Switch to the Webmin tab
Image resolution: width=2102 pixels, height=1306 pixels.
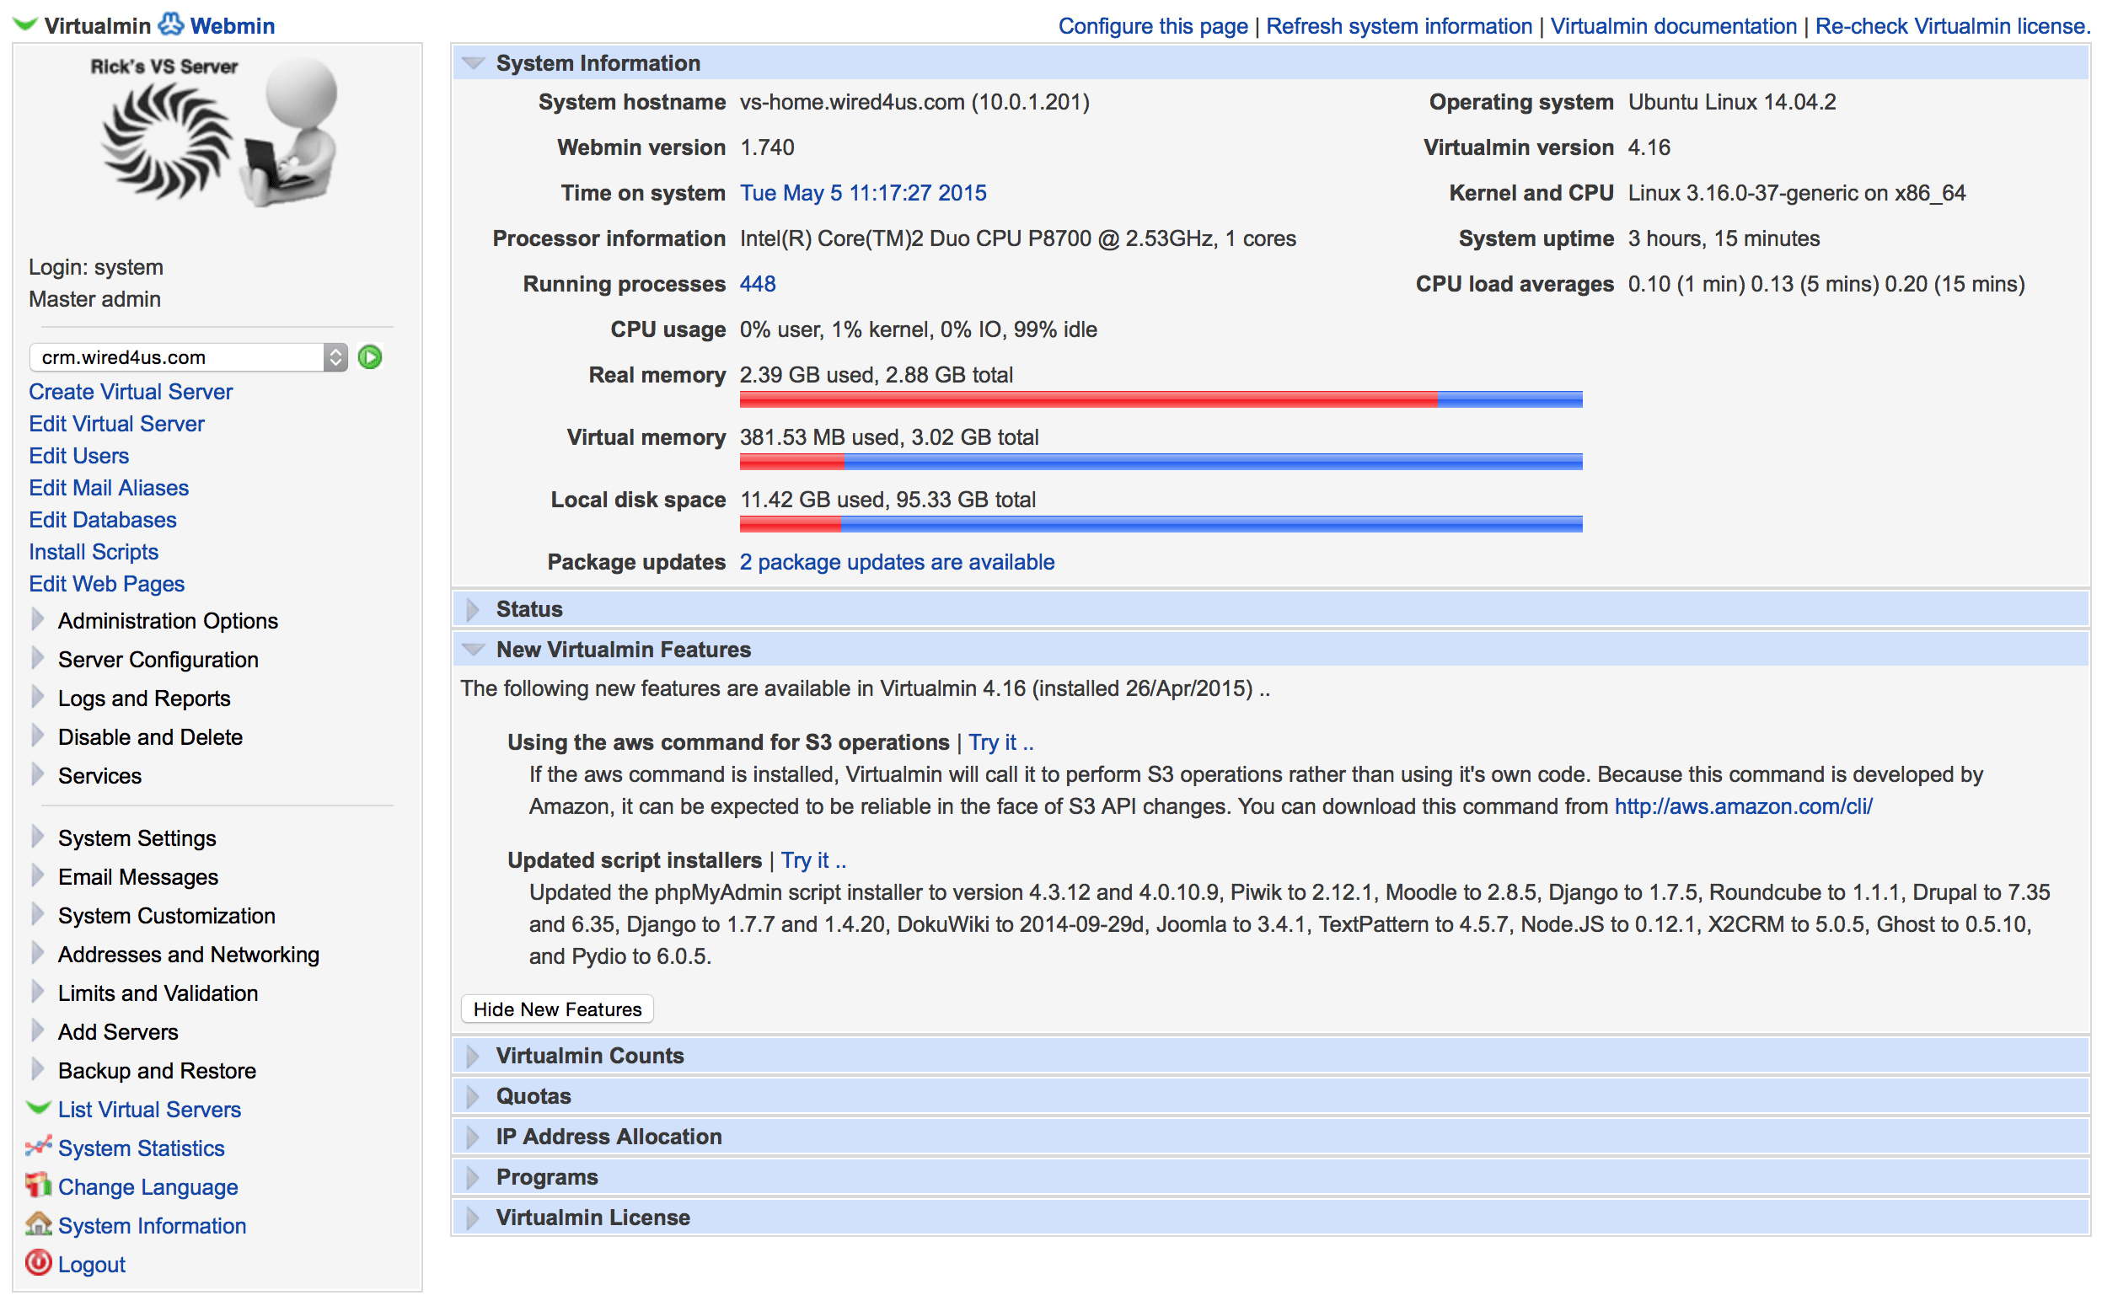[x=233, y=26]
